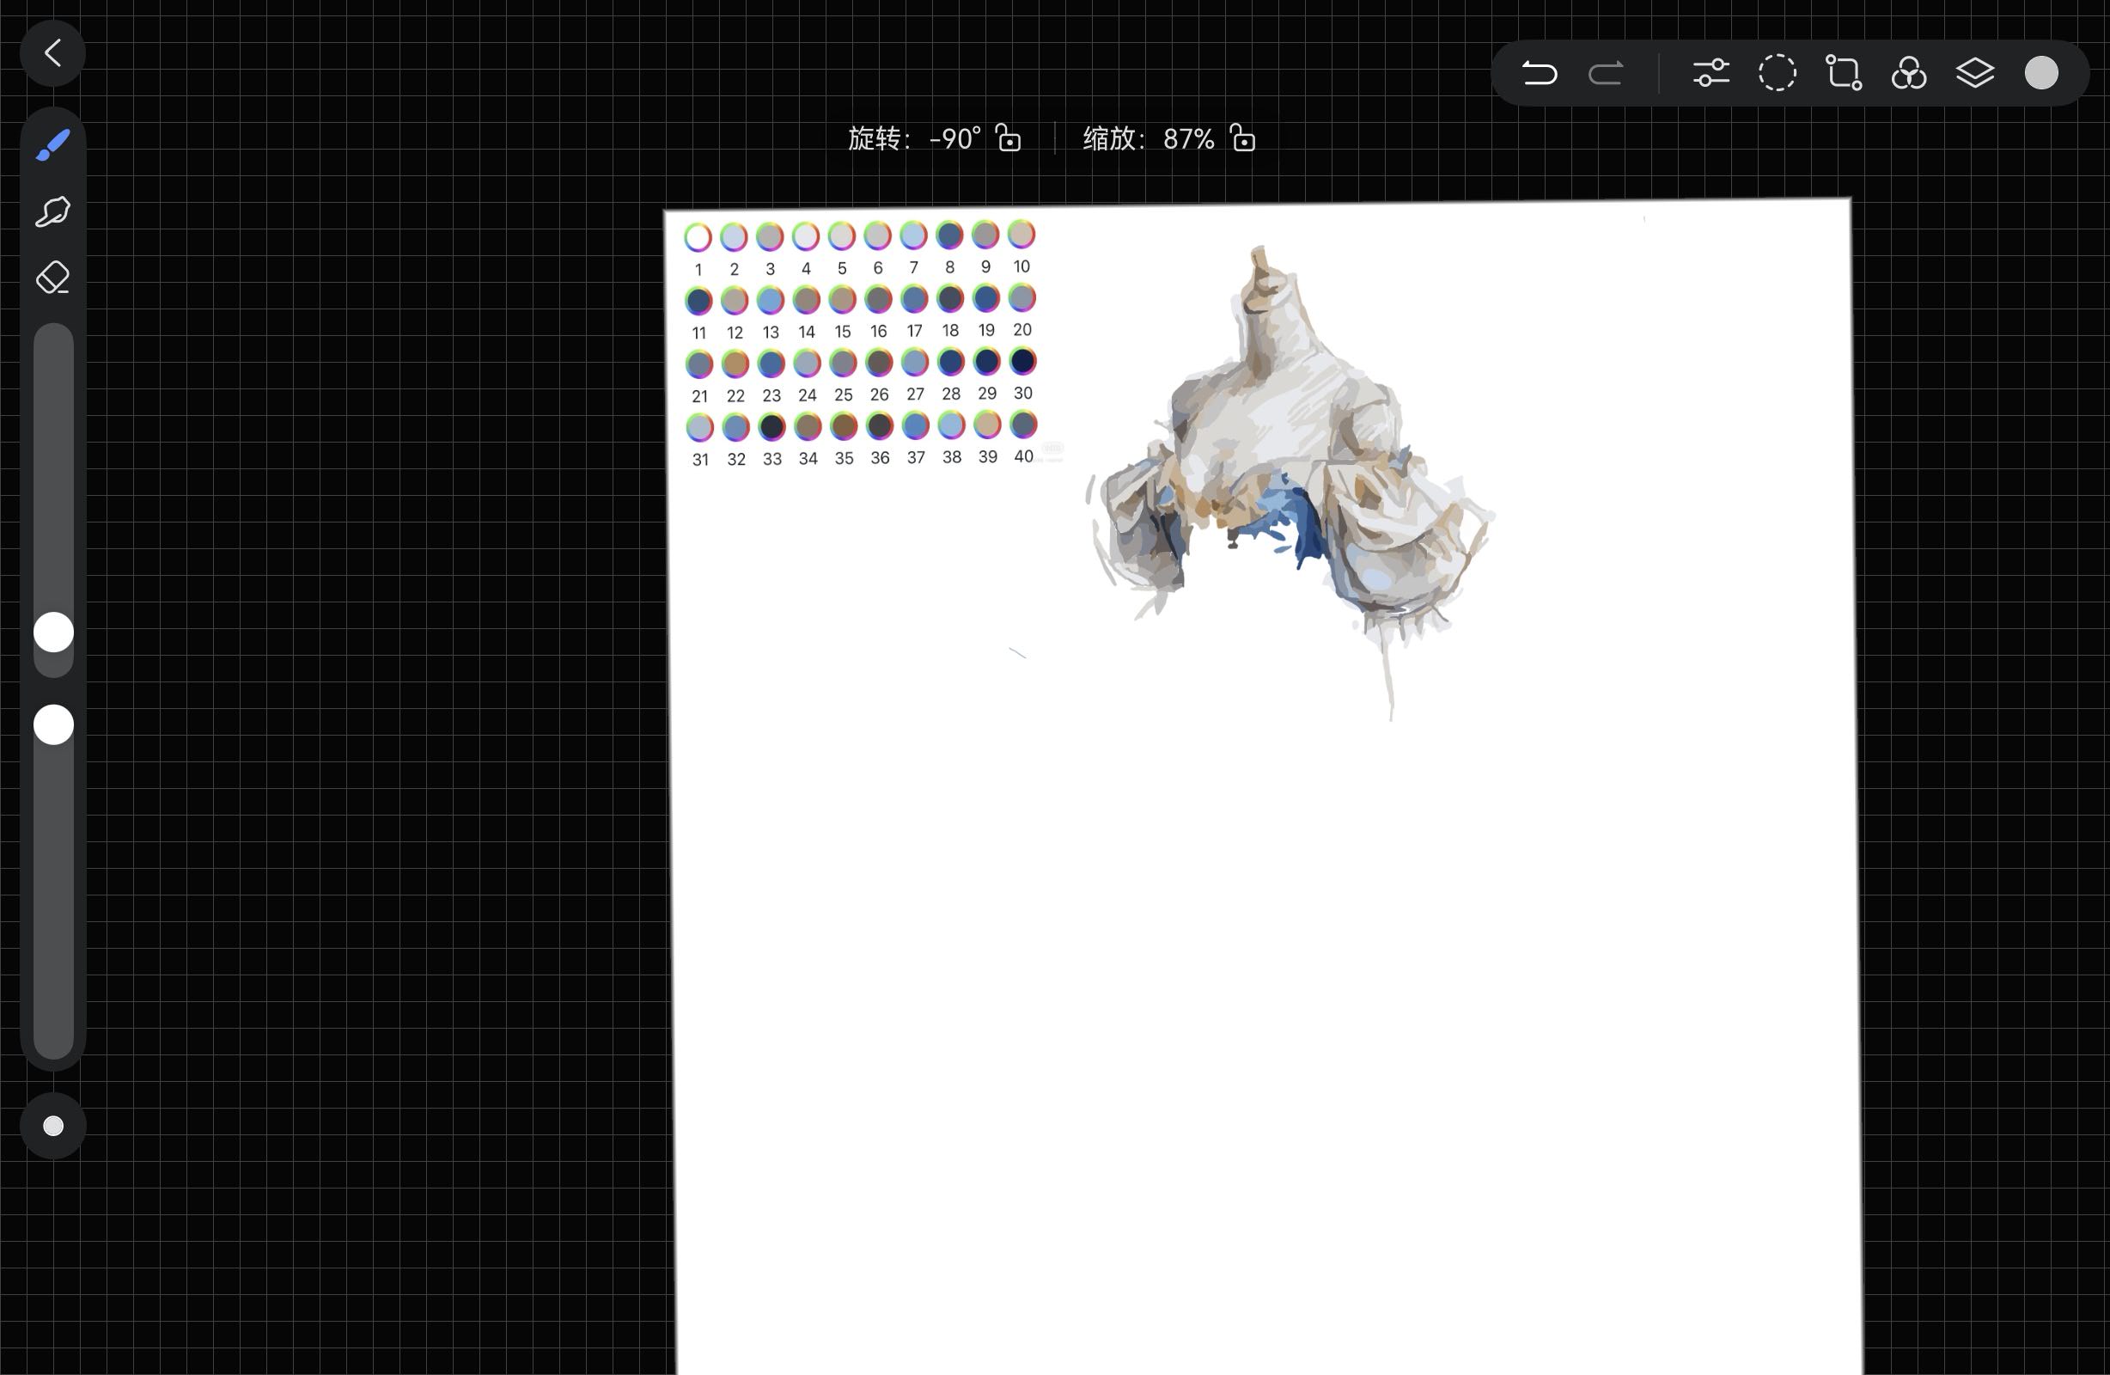Open the current color picker circle
This screenshot has width=2110, height=1375.
pos(2041,73)
